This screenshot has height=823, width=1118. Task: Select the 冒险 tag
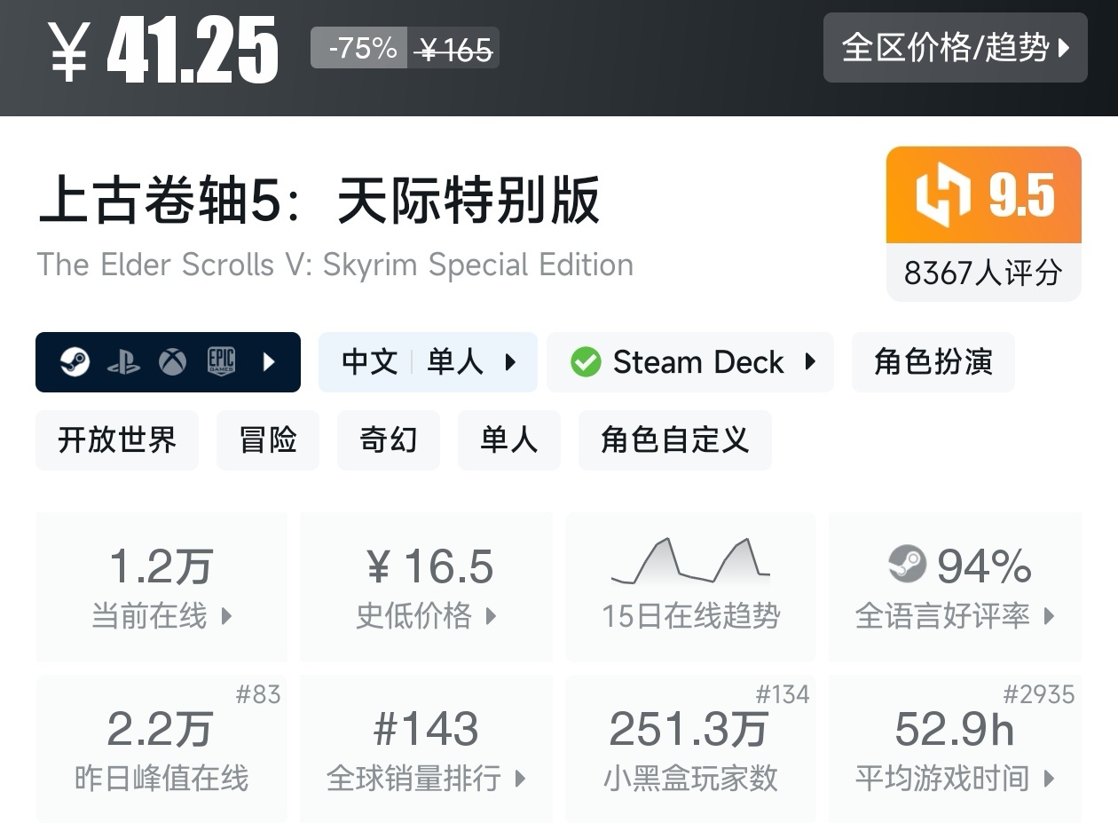[268, 440]
